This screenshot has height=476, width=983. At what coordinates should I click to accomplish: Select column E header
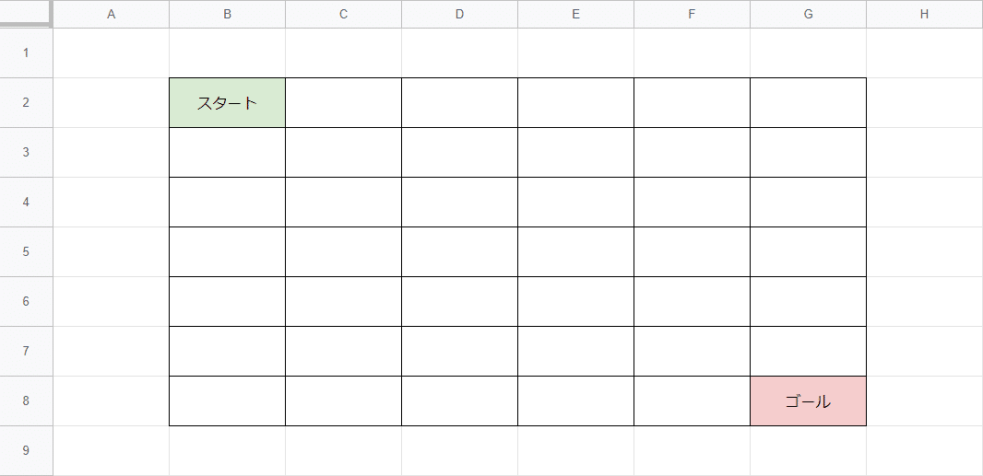(575, 14)
